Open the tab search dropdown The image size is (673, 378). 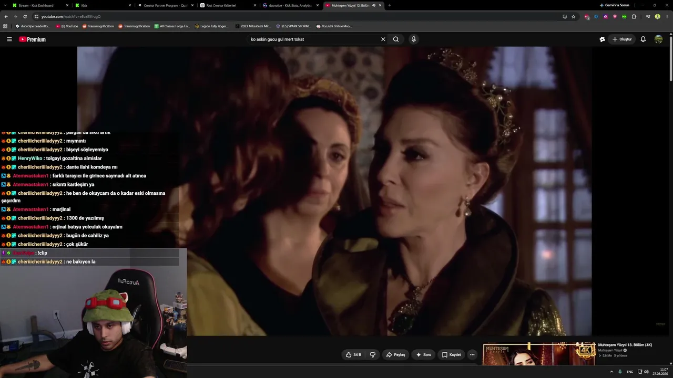point(5,5)
